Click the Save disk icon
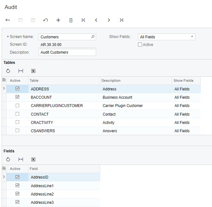 point(33,20)
